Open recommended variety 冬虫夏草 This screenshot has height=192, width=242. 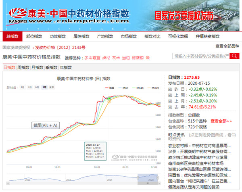click(x=92, y=58)
